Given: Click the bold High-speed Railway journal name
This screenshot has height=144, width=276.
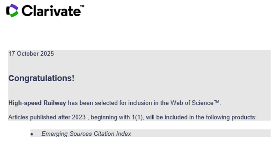Looking at the screenshot, I should pyautogui.click(x=37, y=103).
